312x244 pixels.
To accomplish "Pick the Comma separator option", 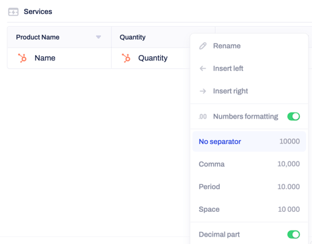I will [249, 164].
